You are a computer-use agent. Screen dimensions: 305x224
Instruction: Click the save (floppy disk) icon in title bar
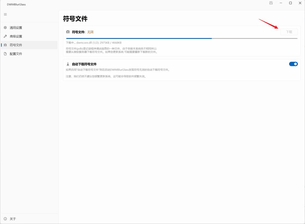pos(271,3)
